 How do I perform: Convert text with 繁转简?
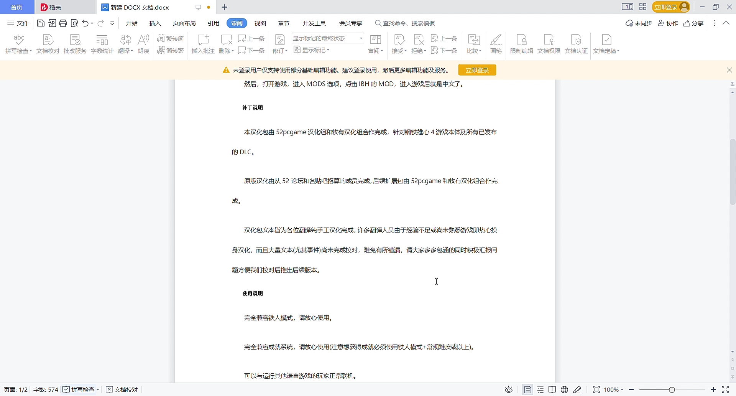coord(171,38)
